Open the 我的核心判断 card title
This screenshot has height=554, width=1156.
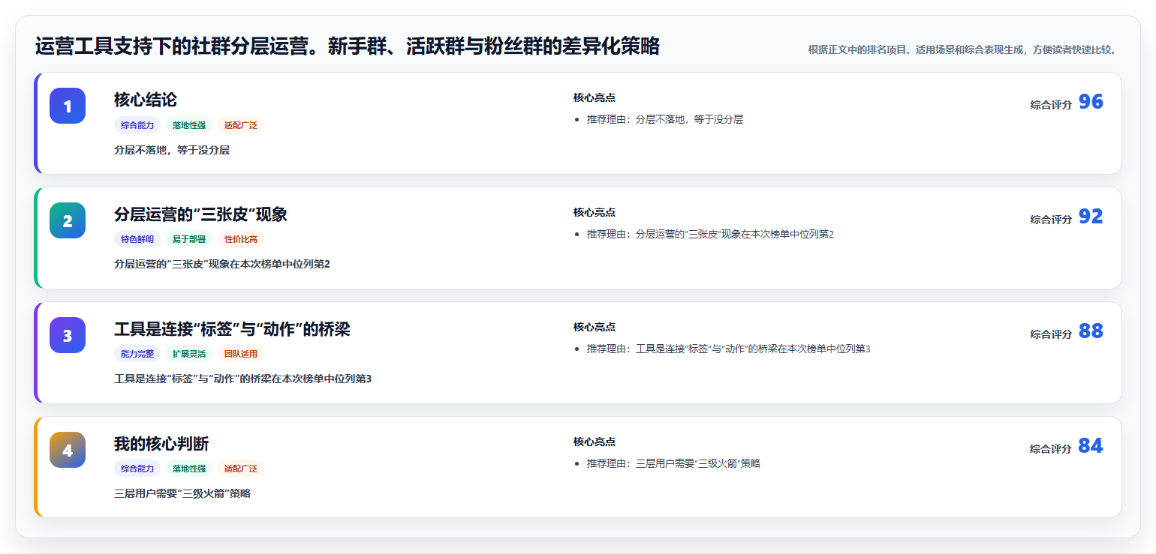(161, 444)
